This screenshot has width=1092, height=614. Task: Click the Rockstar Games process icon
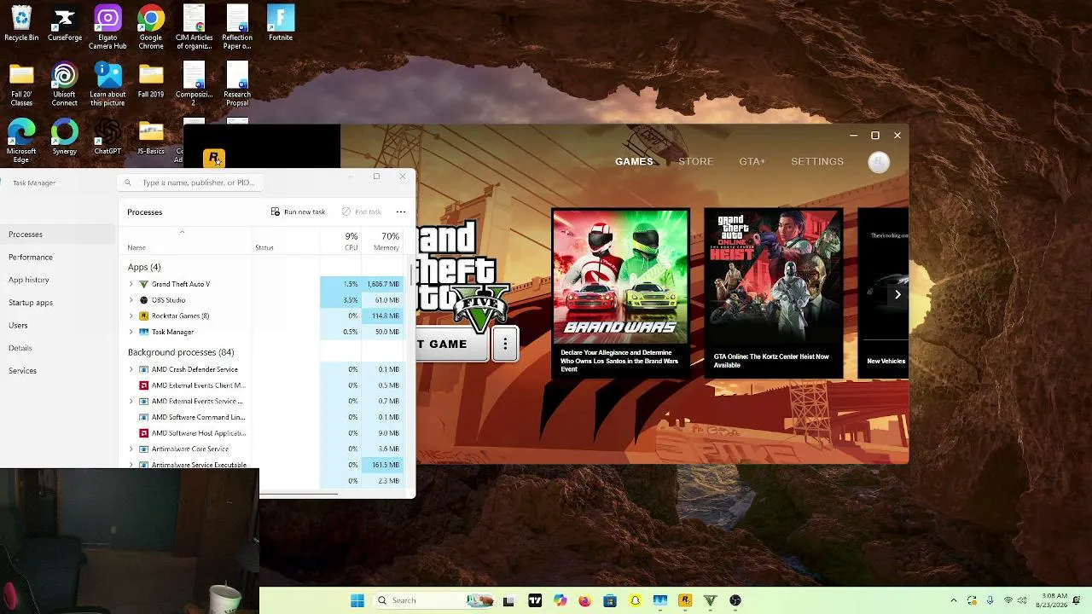[x=143, y=316]
